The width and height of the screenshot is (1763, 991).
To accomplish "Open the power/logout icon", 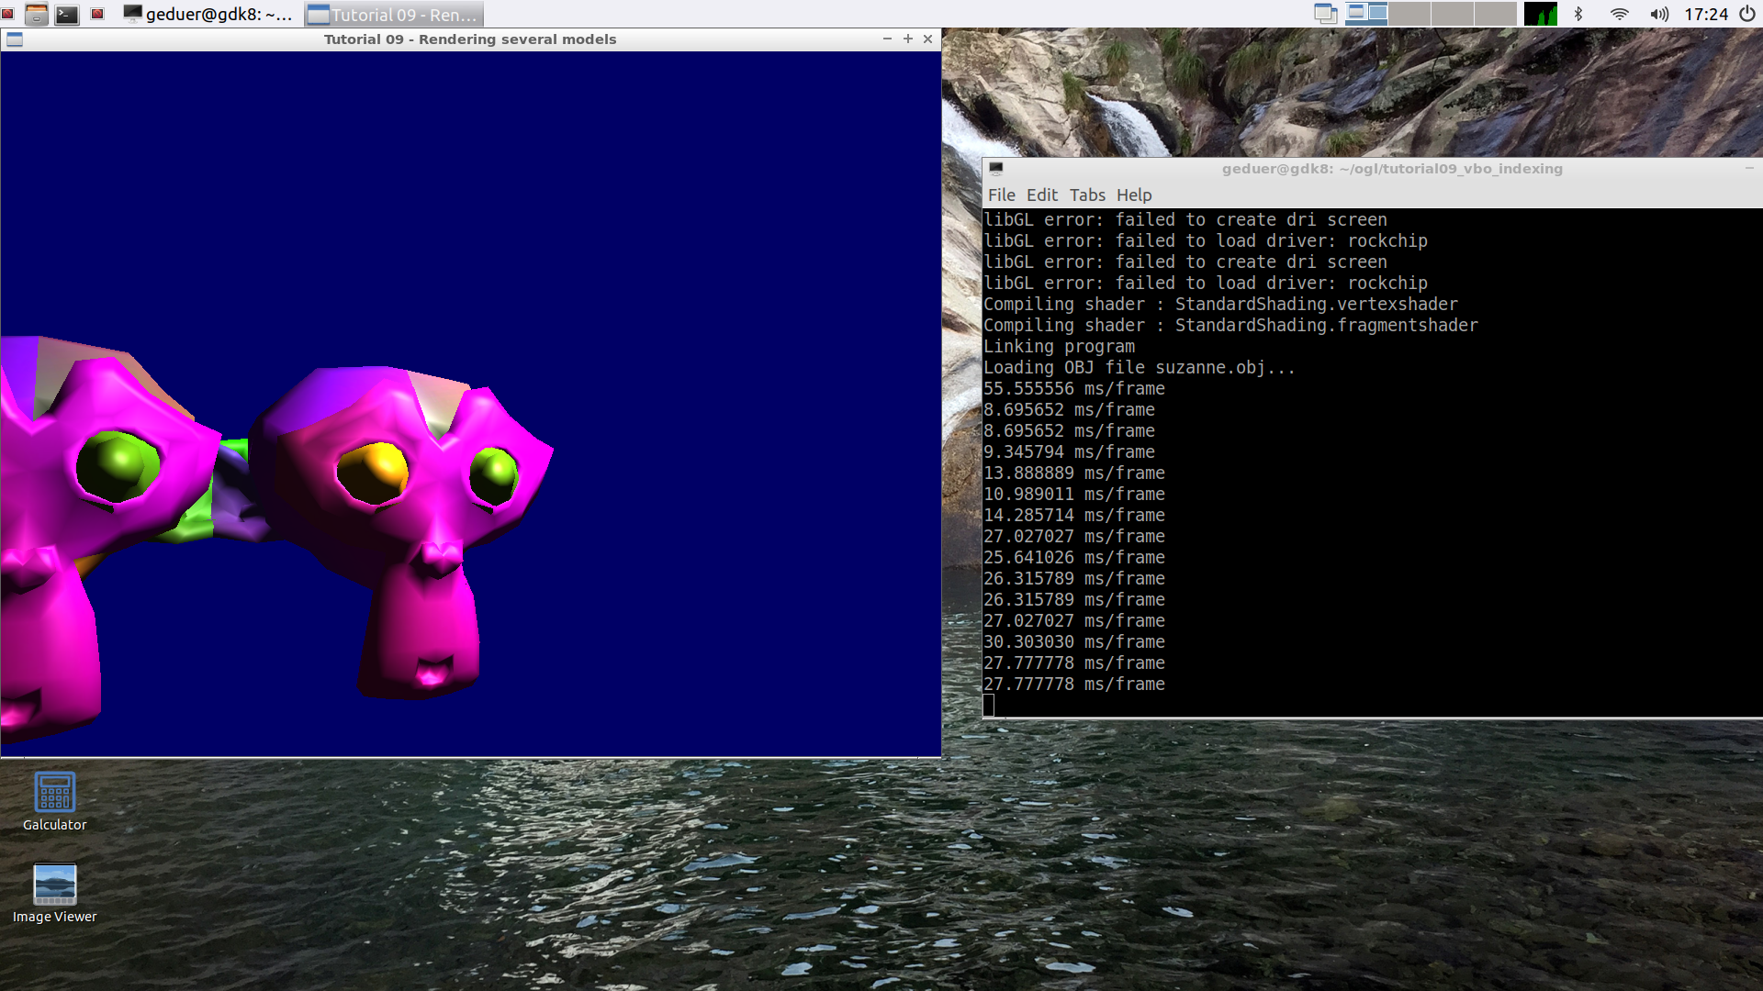I will [1747, 14].
